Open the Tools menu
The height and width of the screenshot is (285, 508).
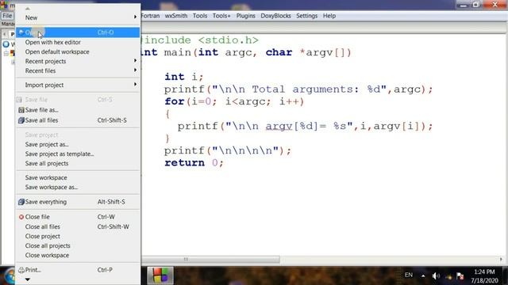click(x=200, y=16)
